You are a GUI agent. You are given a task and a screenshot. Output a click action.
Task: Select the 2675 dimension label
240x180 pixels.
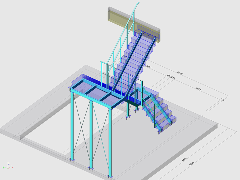[199, 89]
